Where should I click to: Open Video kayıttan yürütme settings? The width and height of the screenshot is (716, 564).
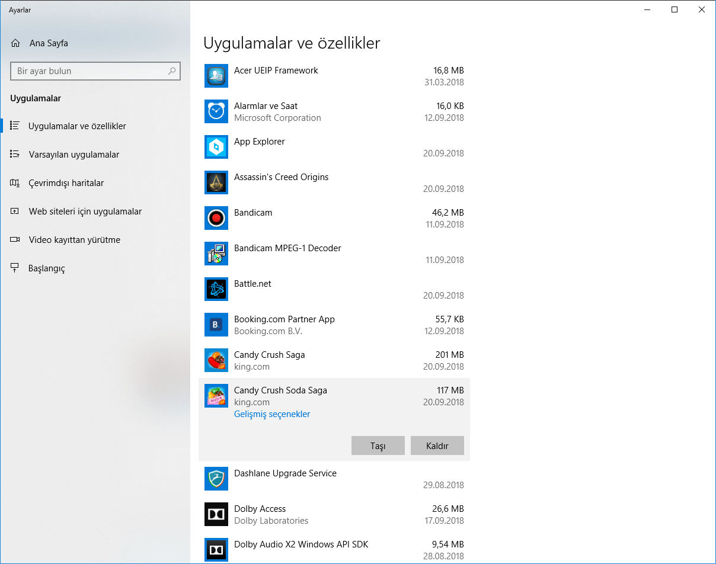click(95, 240)
